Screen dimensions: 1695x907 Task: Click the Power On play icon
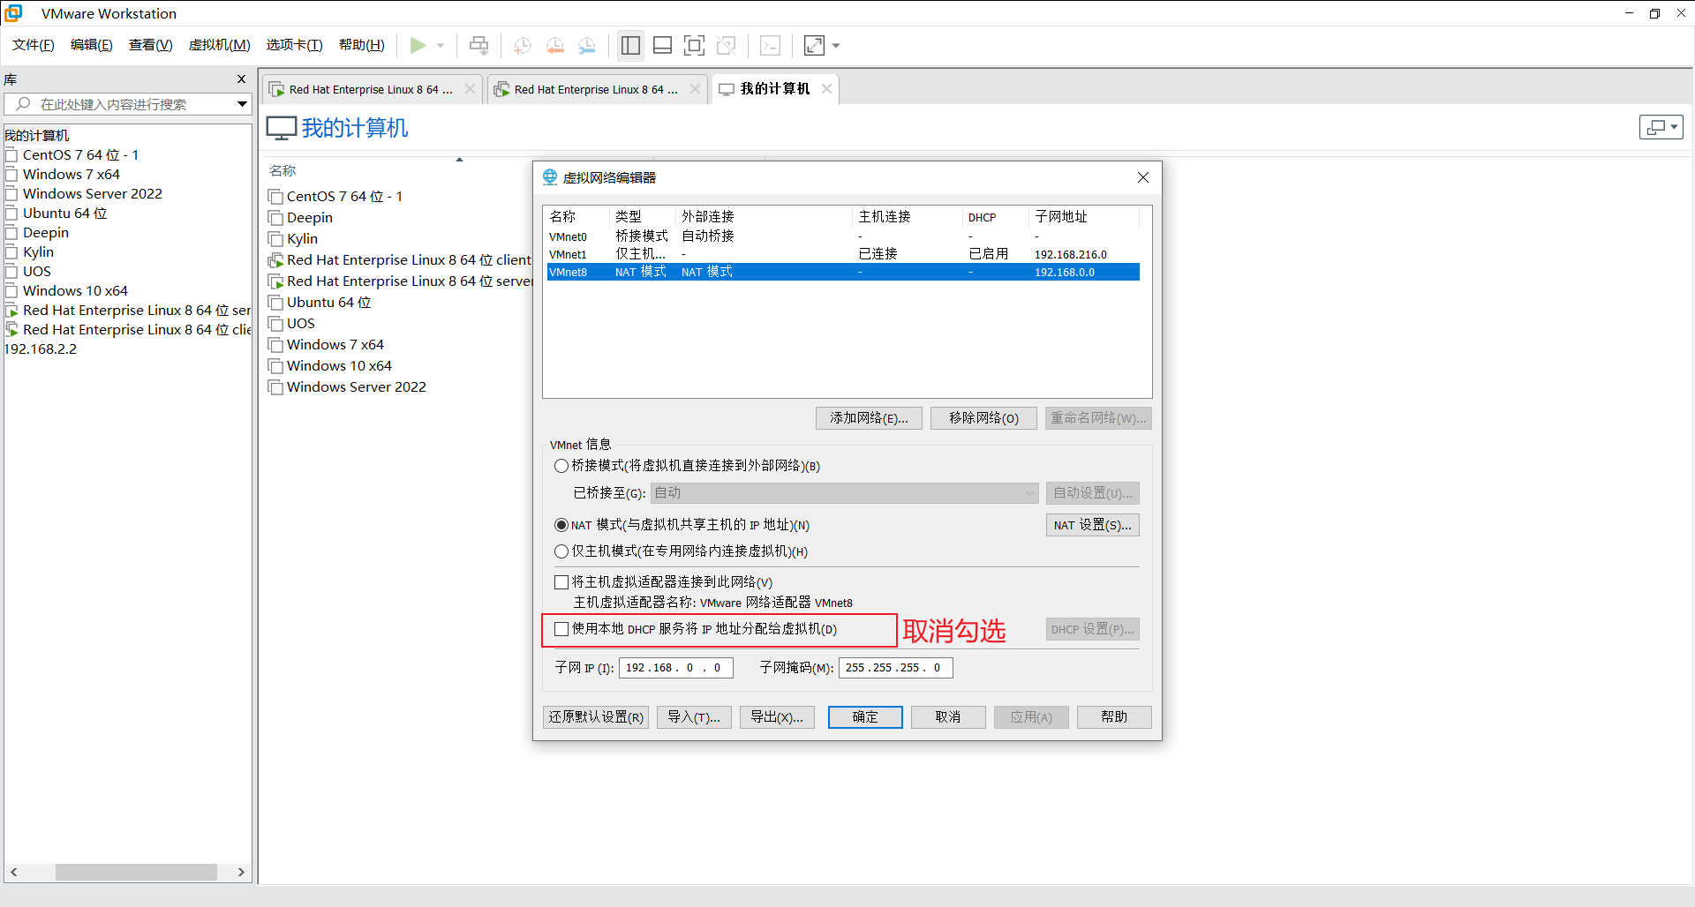(418, 45)
